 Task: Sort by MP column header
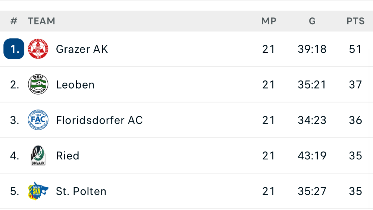tap(269, 21)
